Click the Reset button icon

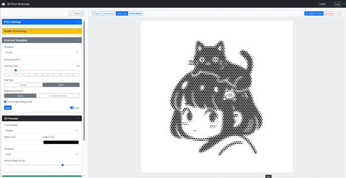pyautogui.click(x=327, y=14)
